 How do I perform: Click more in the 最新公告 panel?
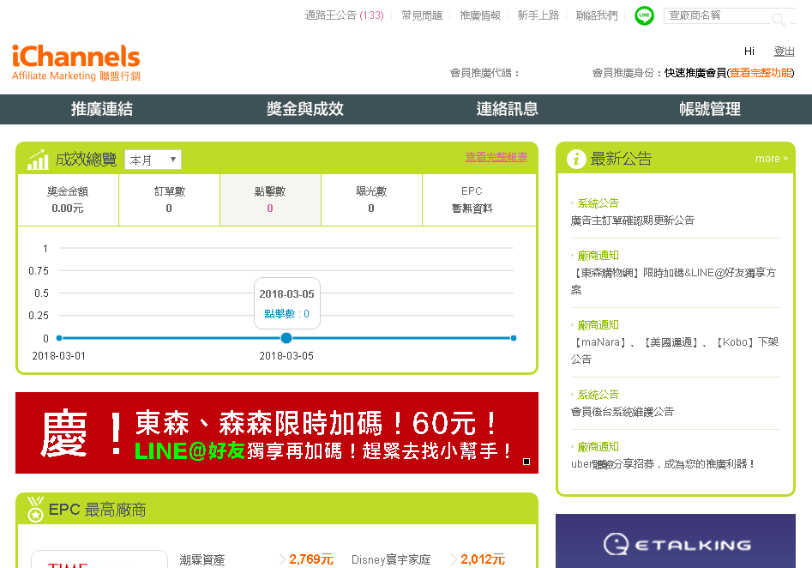point(772,159)
